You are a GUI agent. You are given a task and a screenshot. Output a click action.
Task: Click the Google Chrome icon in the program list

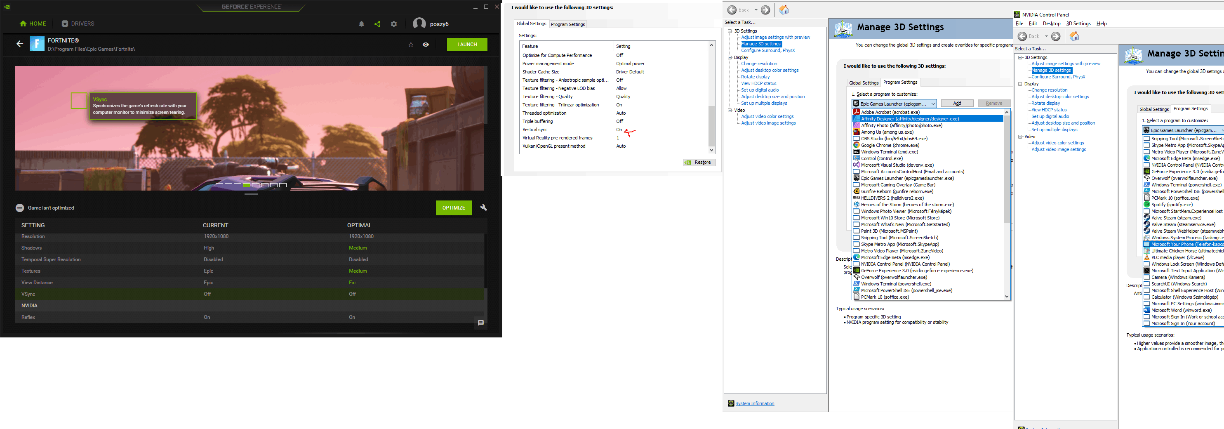pyautogui.click(x=856, y=145)
